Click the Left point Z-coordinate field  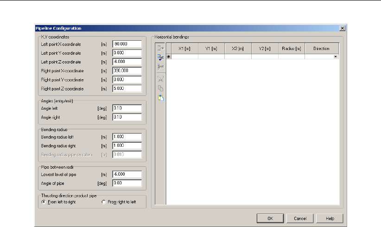127,62
